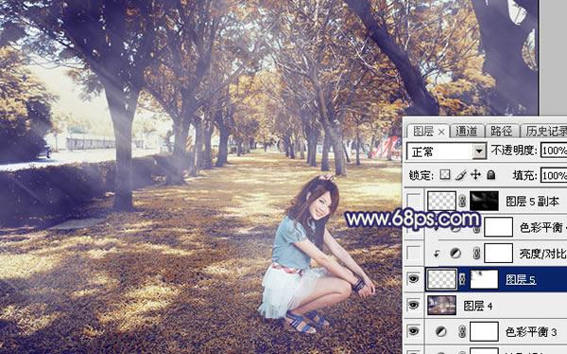
Task: Close the 图层 tab with its x
Action: 441,133
